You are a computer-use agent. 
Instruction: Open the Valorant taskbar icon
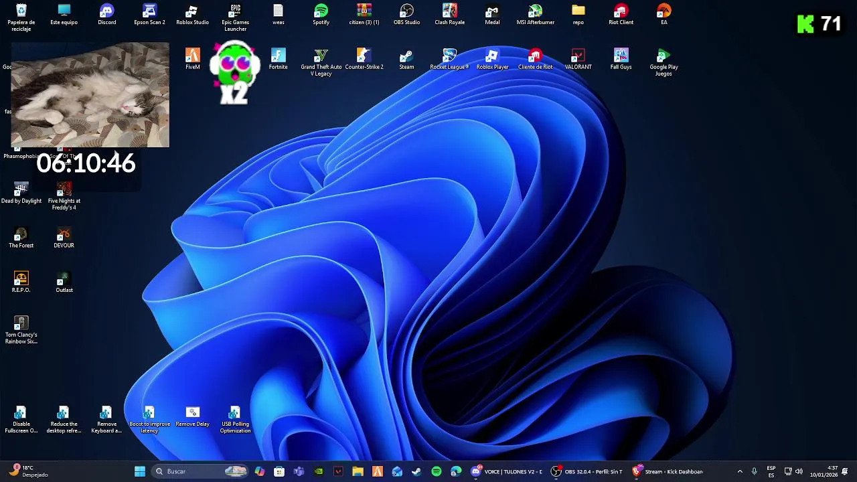(x=338, y=471)
